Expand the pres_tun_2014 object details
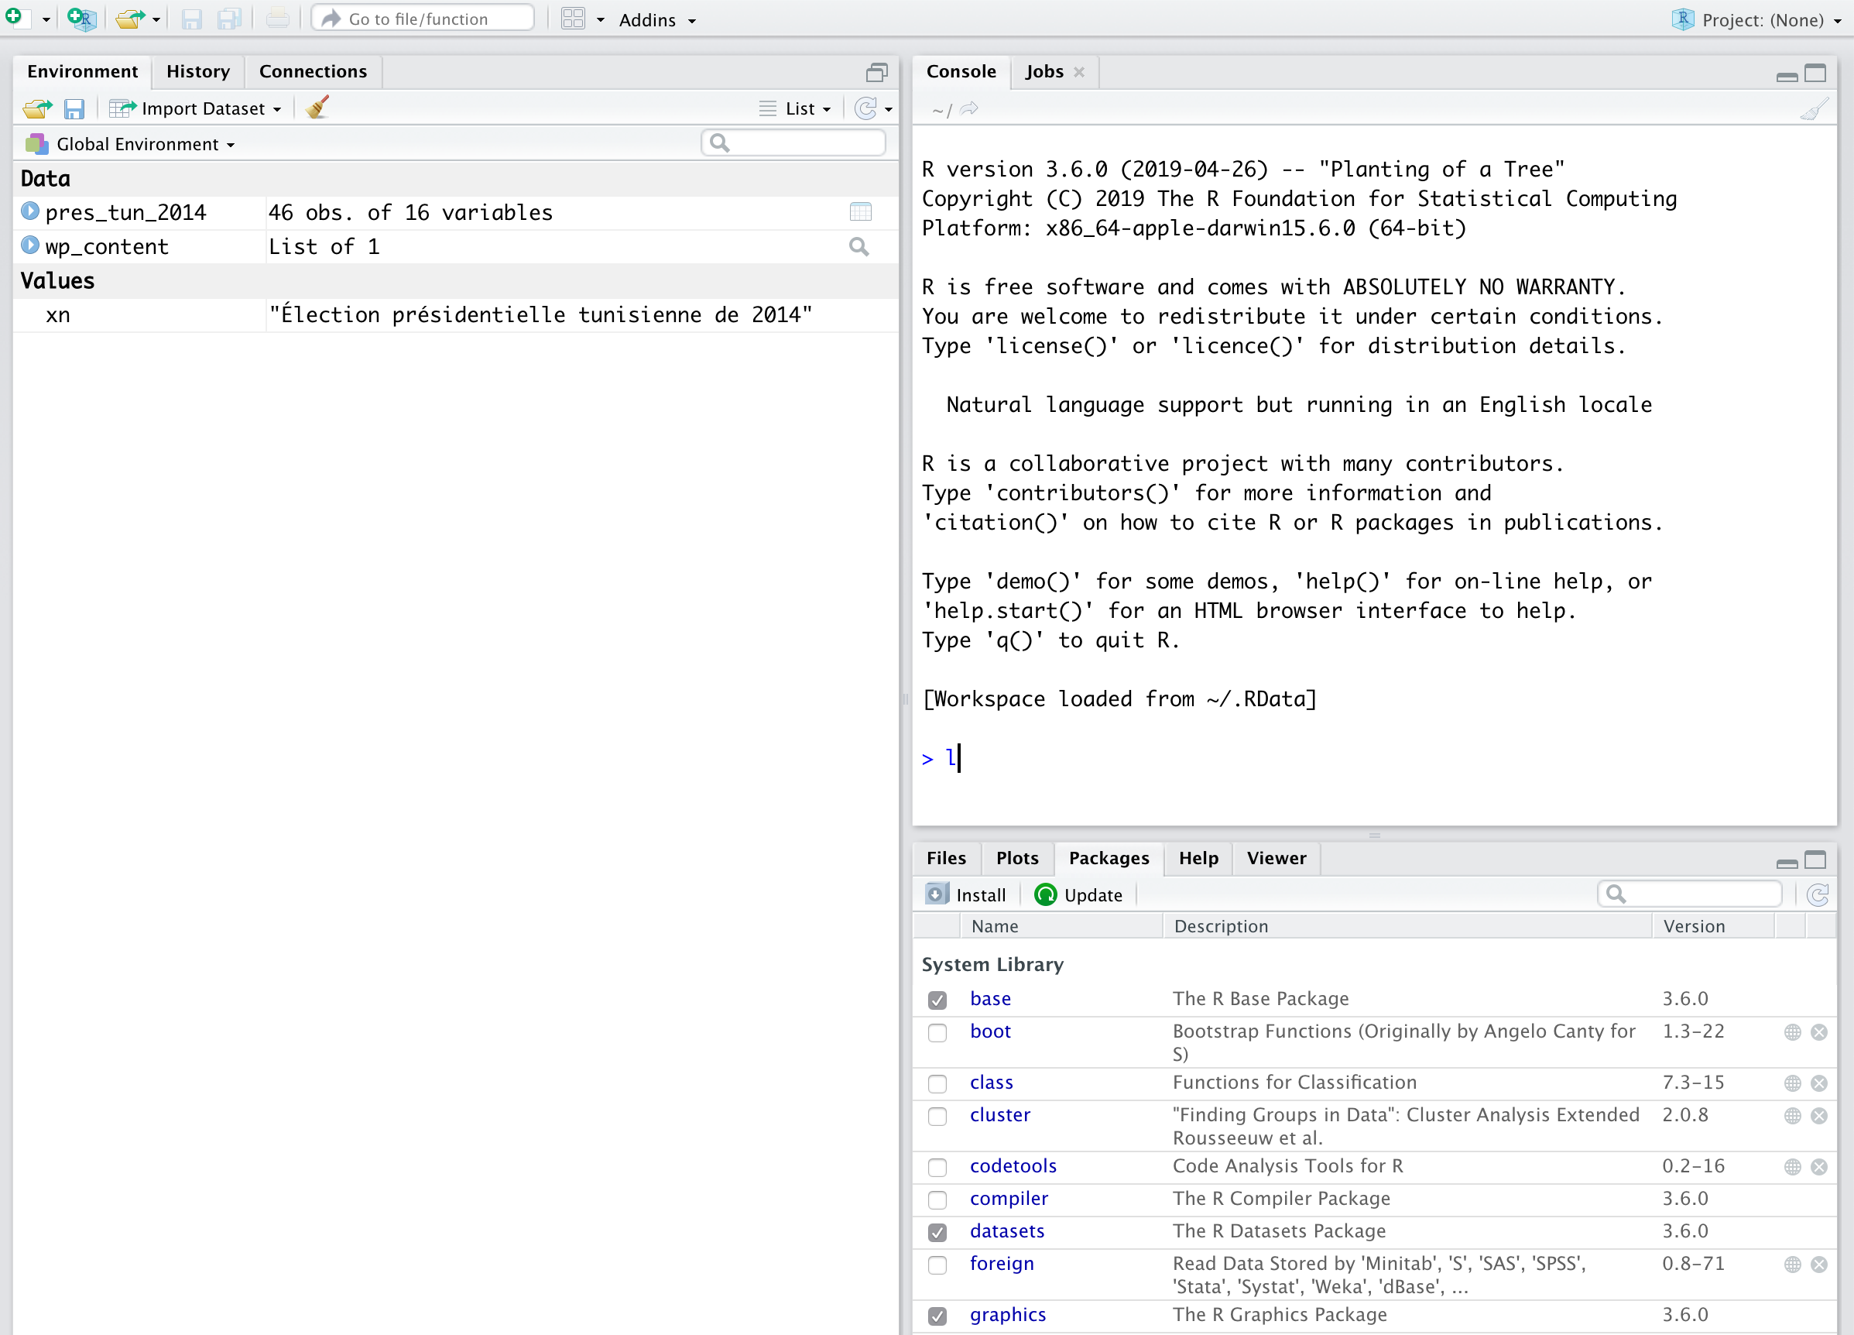This screenshot has height=1335, width=1854. pos(30,211)
